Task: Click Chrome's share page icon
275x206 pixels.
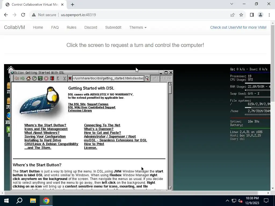Action: [x=233, y=15]
